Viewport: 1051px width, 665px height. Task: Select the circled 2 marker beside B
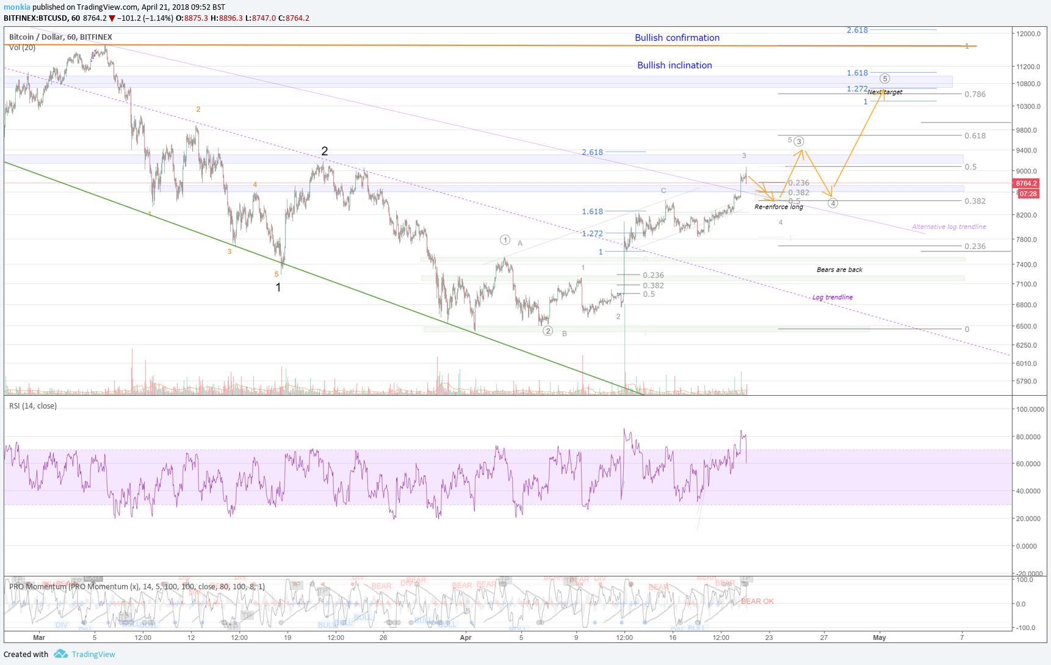coord(548,331)
